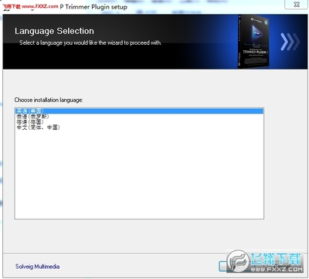Screen dimensions: 309x279
Task: Choose 德语(德国) from the language list
Action: (30, 122)
